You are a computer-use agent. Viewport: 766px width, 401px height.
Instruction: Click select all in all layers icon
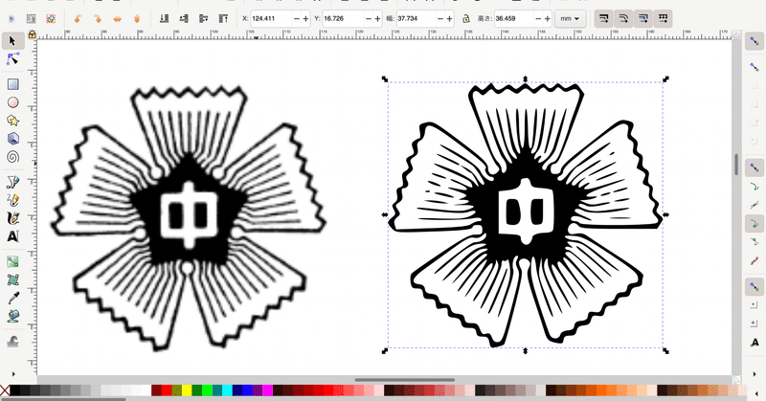click(x=32, y=18)
